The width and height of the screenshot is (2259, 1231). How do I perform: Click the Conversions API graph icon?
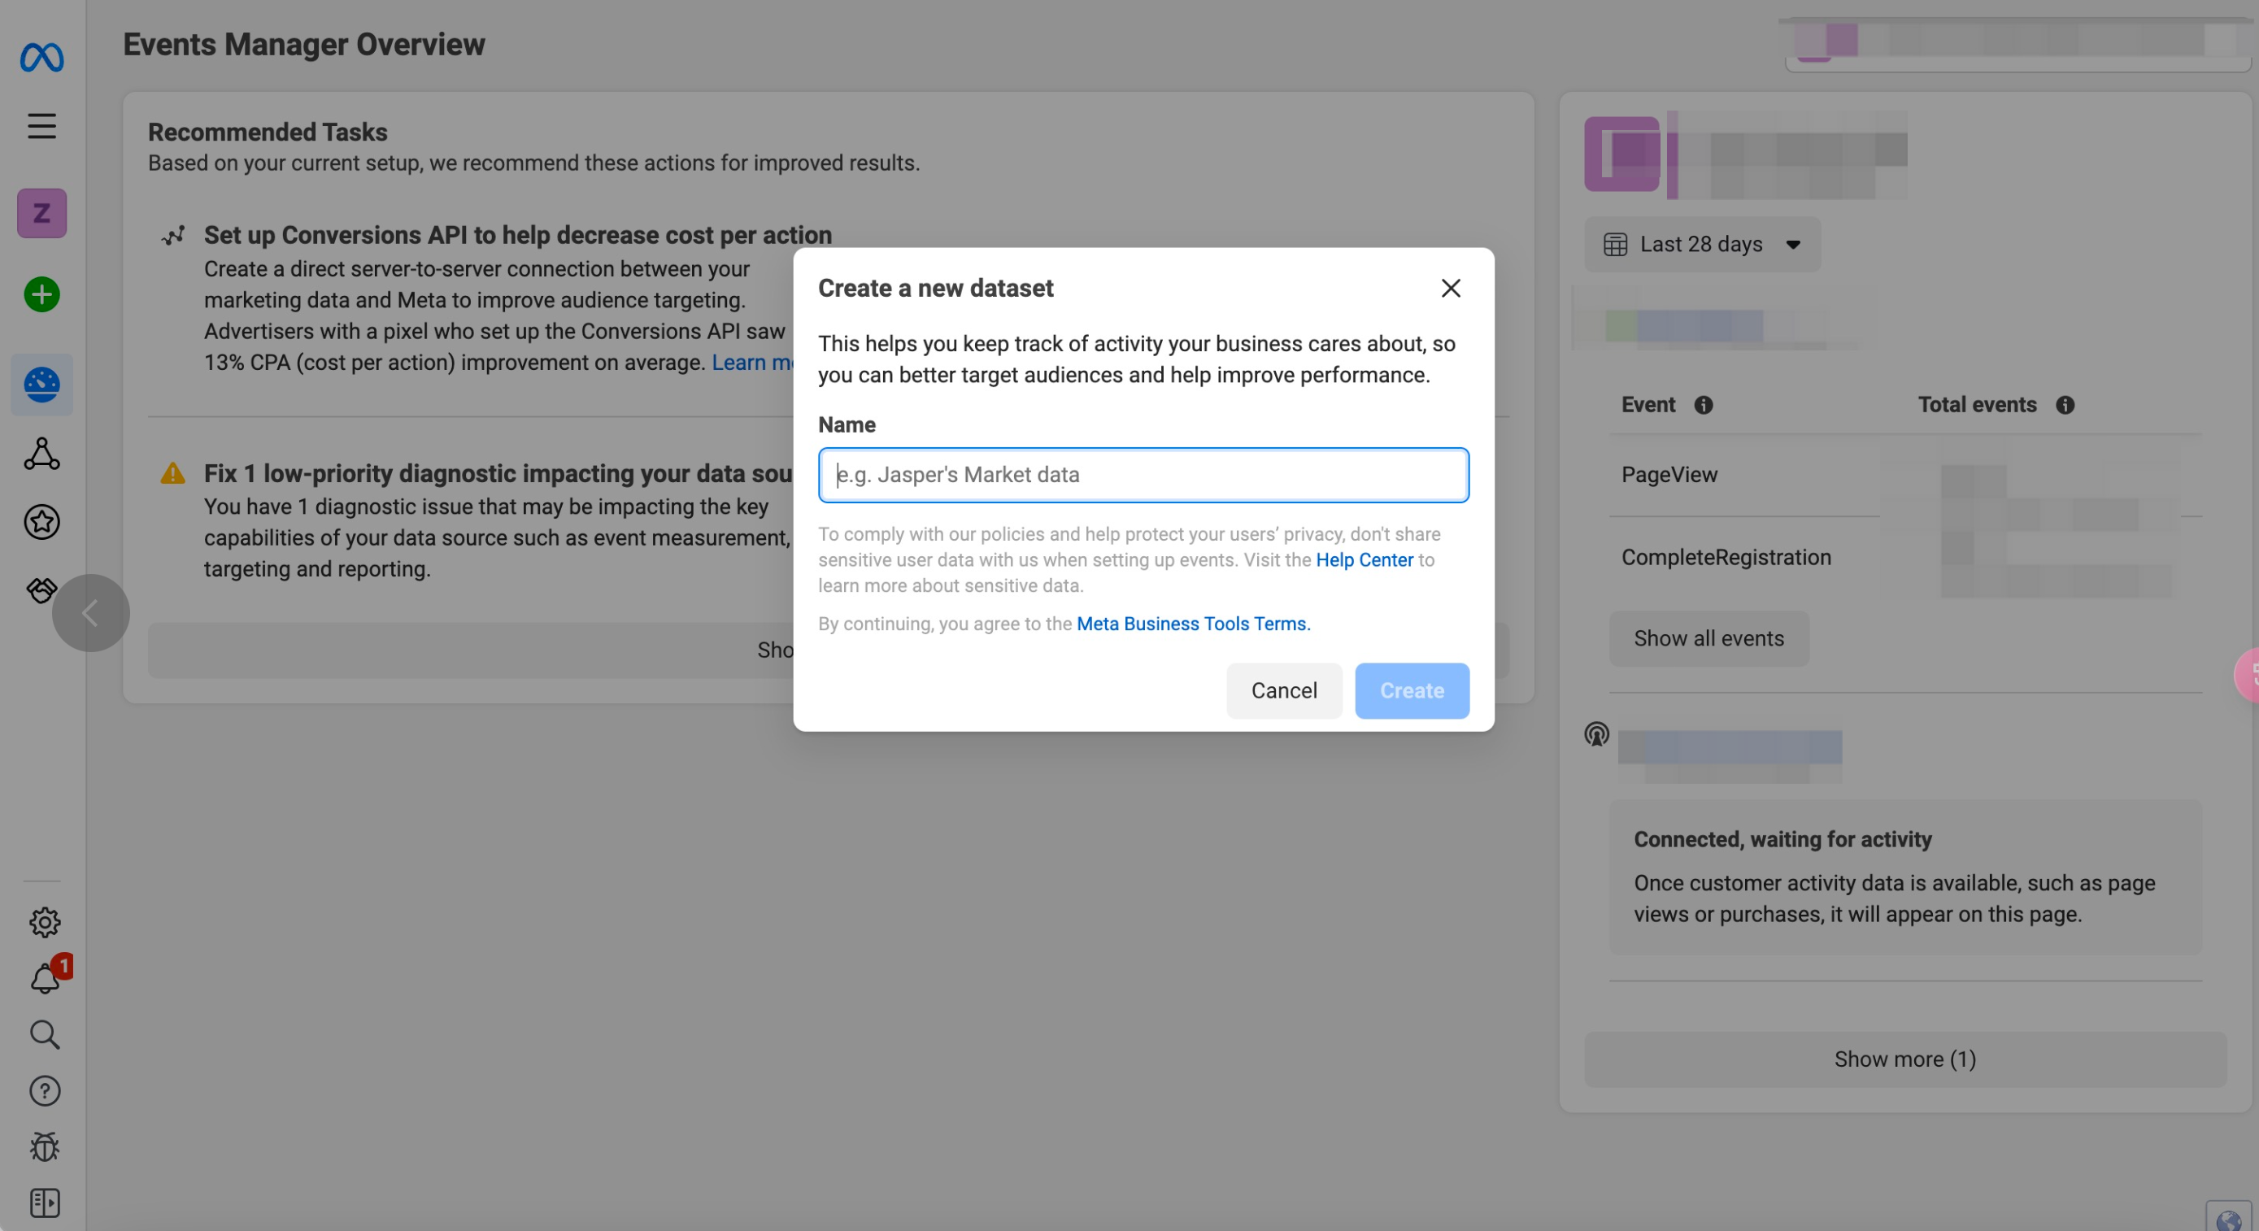tap(172, 235)
